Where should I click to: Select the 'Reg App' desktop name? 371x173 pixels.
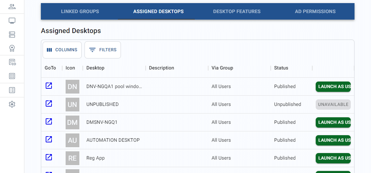pyautogui.click(x=95, y=158)
